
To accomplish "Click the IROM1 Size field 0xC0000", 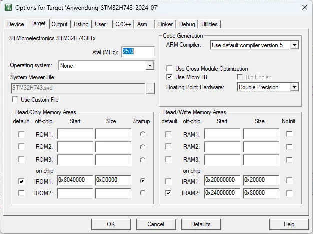I will click(113, 180).
